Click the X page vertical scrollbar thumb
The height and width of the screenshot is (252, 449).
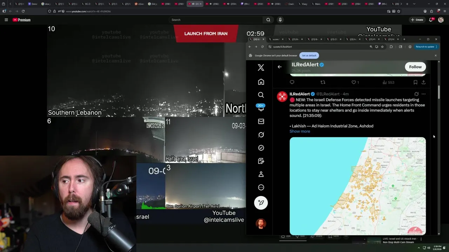pyautogui.click(x=439, y=91)
